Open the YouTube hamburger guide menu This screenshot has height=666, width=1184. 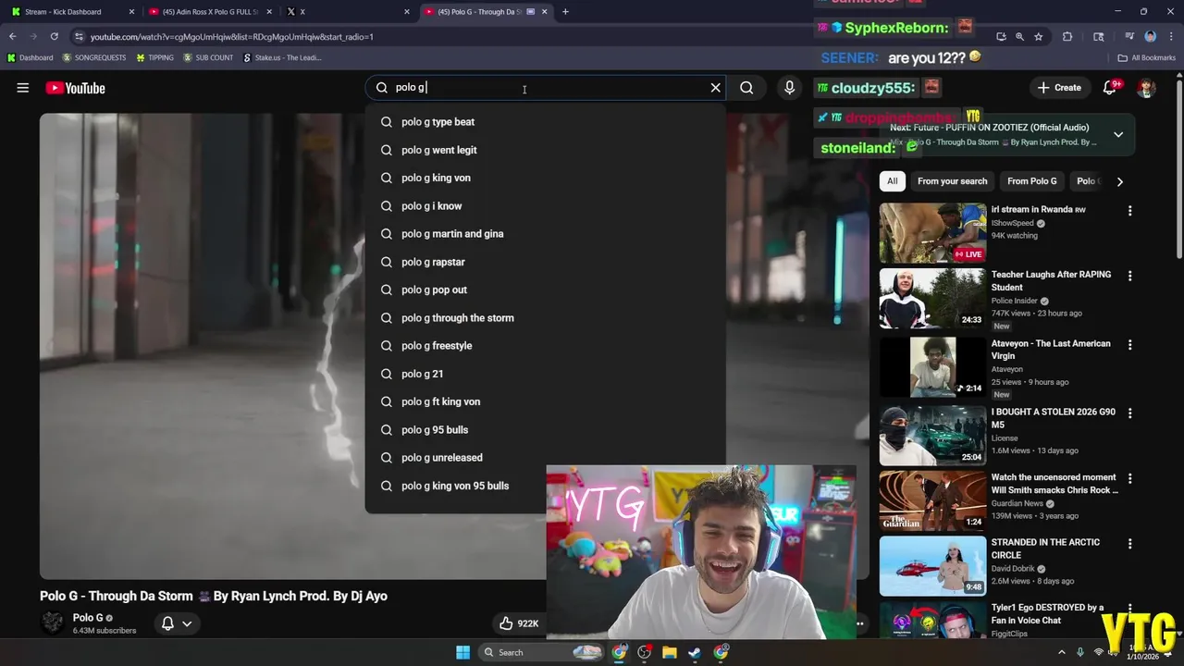23,88
